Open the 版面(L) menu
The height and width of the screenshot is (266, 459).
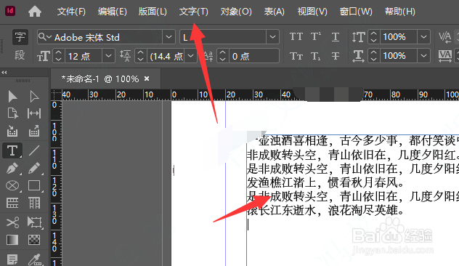(153, 12)
